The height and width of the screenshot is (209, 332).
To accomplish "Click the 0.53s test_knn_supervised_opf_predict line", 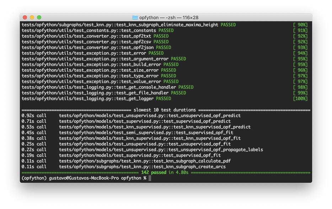I will (x=136, y=127).
